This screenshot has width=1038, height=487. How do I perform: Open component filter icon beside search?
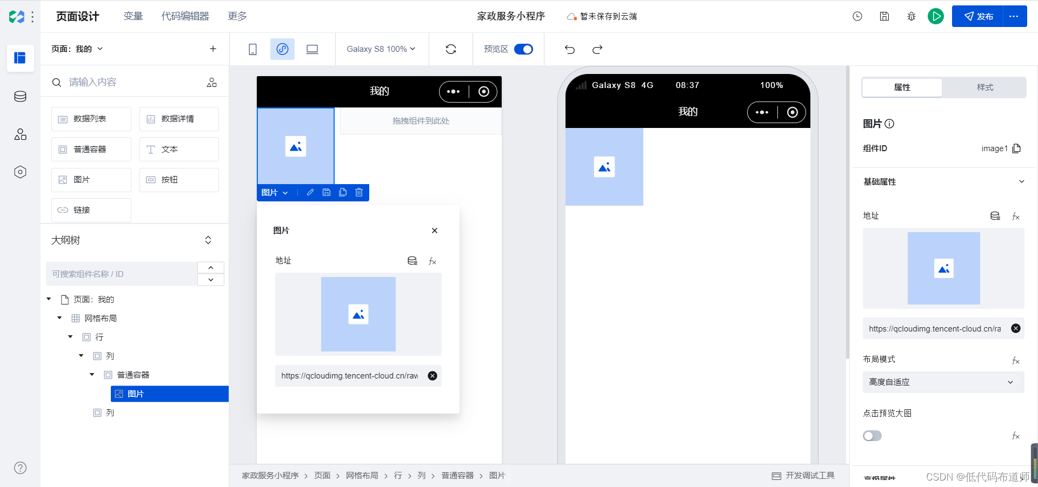point(212,83)
